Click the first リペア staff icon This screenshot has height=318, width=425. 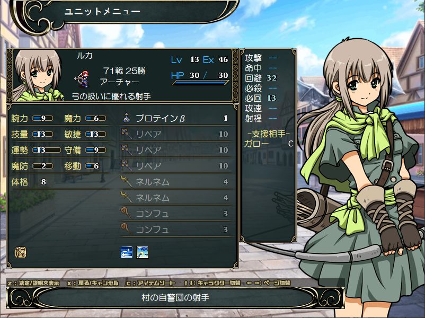(127, 134)
